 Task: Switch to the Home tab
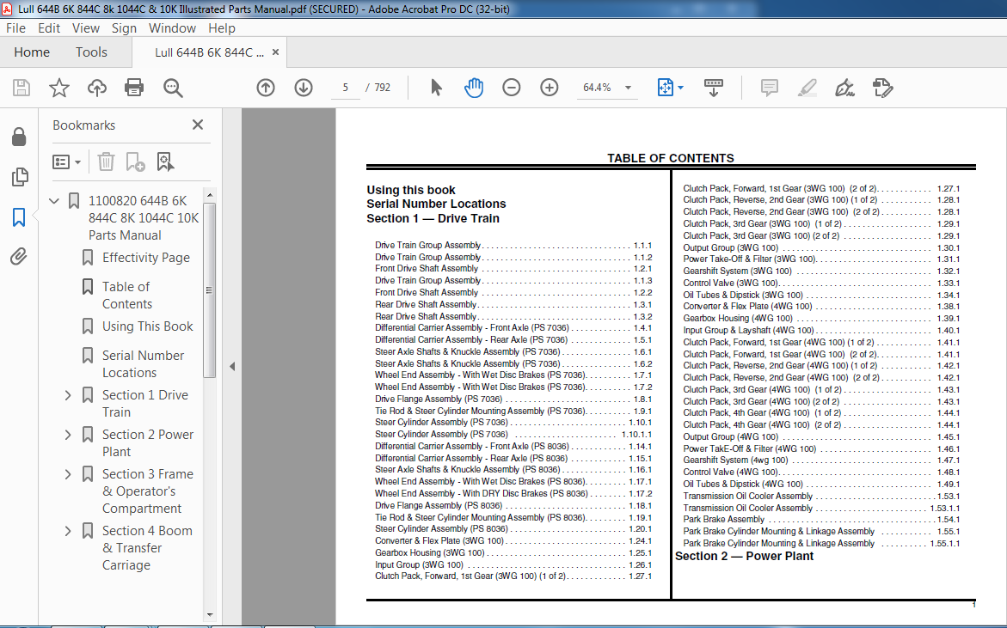click(32, 52)
